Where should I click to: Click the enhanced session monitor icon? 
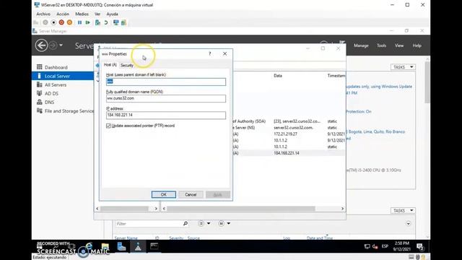coord(115,22)
